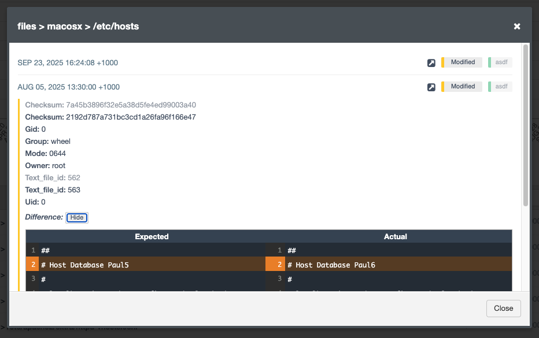Hide the Difference view
539x338 pixels.
[x=77, y=217]
